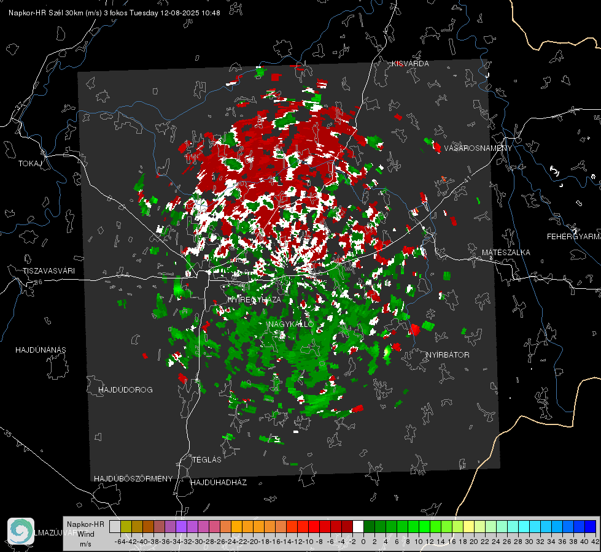Screen dimensions: 601x552
Task: Click the 34 value on the scale
Action: pyautogui.click(x=551, y=542)
